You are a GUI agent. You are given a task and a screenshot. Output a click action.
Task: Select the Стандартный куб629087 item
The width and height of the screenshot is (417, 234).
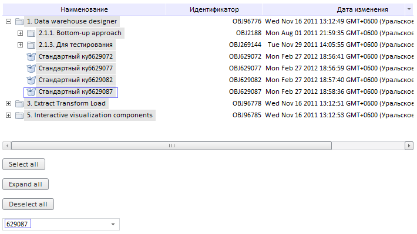tap(76, 91)
